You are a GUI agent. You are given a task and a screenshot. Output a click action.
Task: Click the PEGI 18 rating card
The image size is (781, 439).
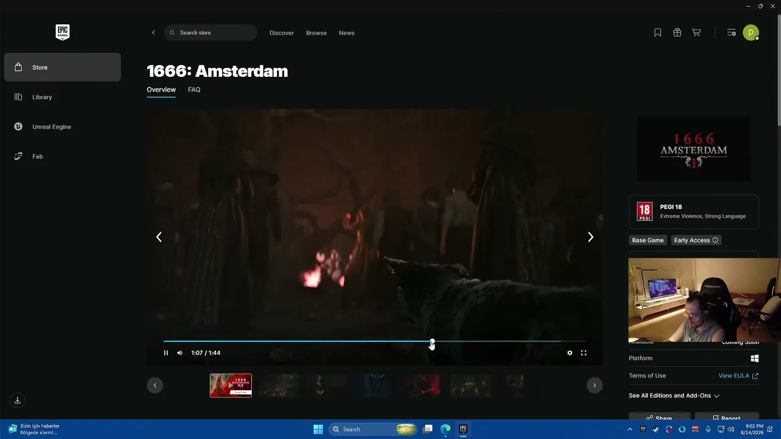(x=694, y=212)
